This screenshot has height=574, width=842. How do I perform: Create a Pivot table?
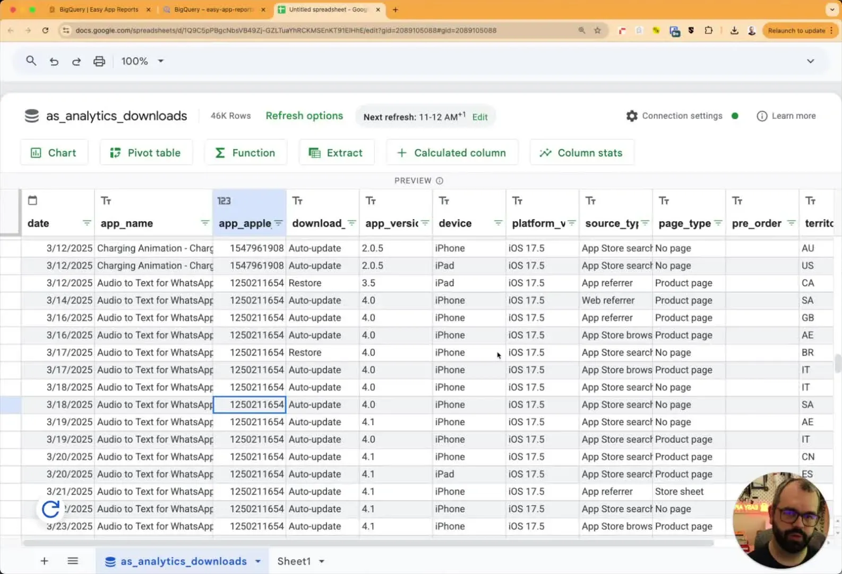(145, 153)
